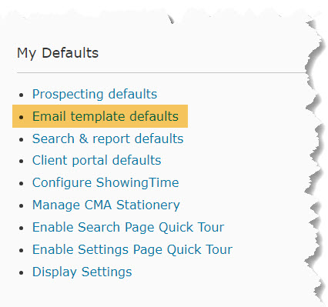Click bullet beside Enable Settings Page Quick Tour
Screen dimensions: 328x307
[21, 251]
